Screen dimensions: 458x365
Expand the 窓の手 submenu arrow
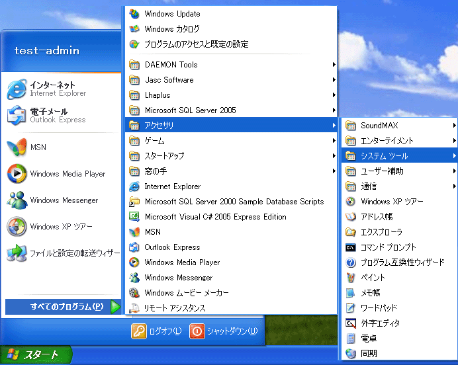[x=334, y=171]
